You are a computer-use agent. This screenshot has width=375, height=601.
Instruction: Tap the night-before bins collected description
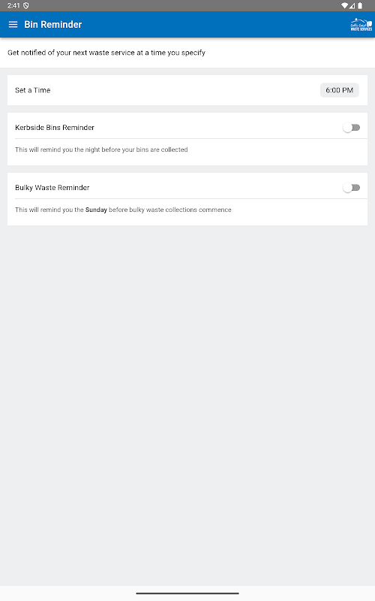pos(101,149)
